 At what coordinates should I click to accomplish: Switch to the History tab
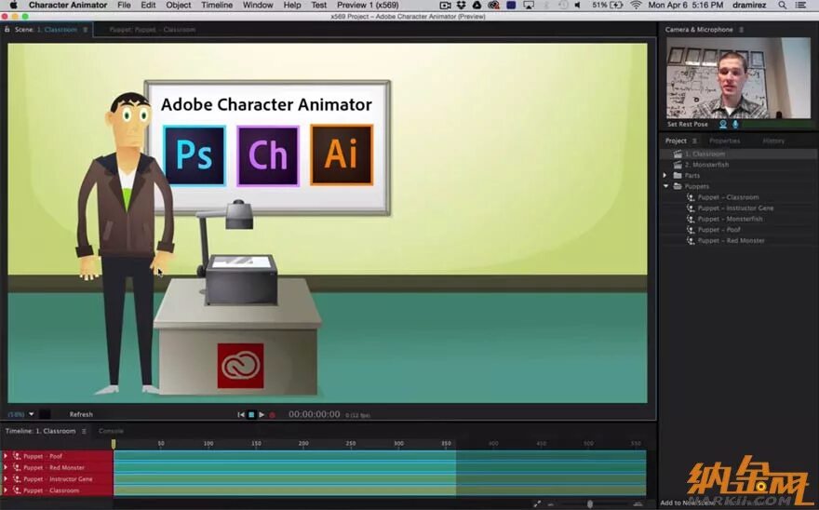(773, 141)
